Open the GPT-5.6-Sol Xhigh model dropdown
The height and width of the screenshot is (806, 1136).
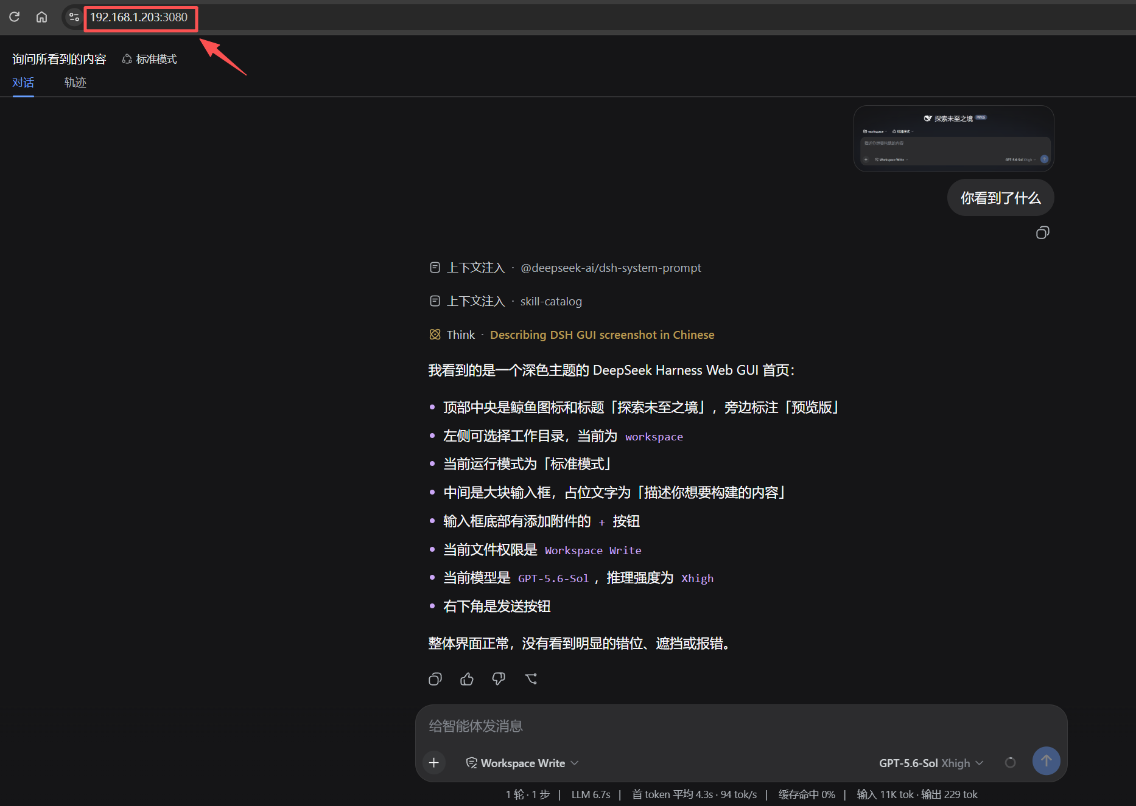[x=931, y=763]
